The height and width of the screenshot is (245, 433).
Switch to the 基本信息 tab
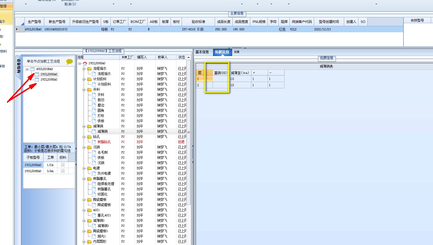[202, 52]
